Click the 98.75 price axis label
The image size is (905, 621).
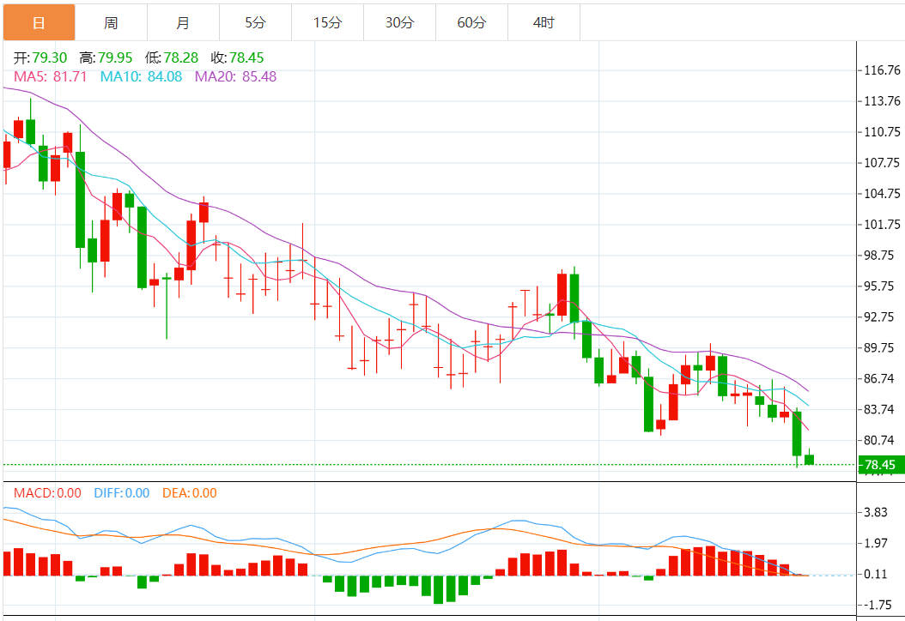coord(879,256)
